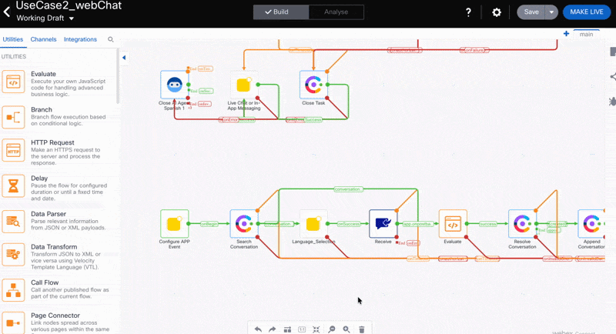Select the Resolve Conversation node

(x=522, y=224)
